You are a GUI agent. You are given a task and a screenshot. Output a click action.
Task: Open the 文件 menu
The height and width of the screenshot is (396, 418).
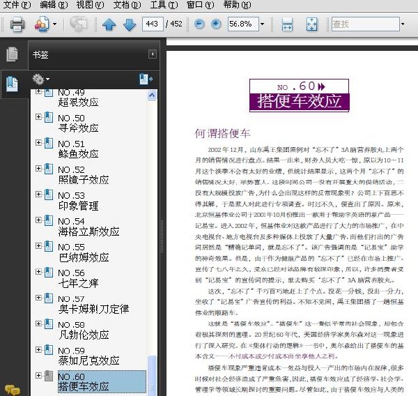point(17,5)
